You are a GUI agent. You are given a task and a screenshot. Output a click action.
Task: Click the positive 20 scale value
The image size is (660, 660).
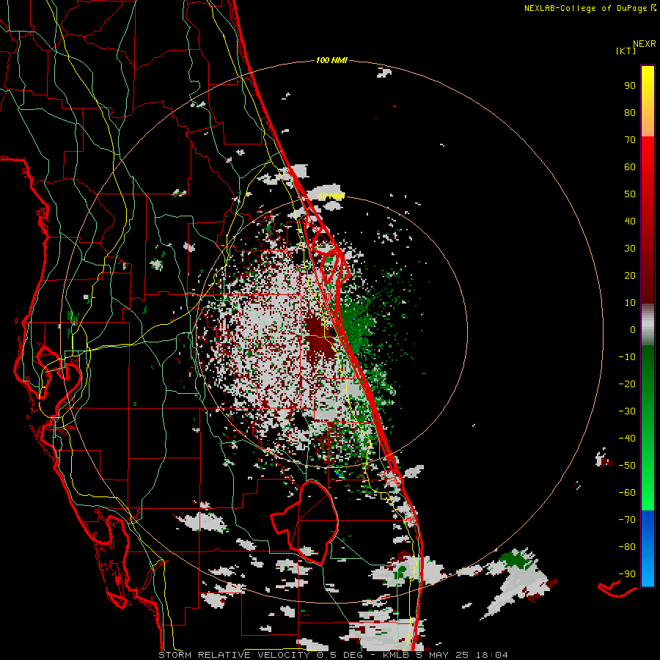[630, 276]
